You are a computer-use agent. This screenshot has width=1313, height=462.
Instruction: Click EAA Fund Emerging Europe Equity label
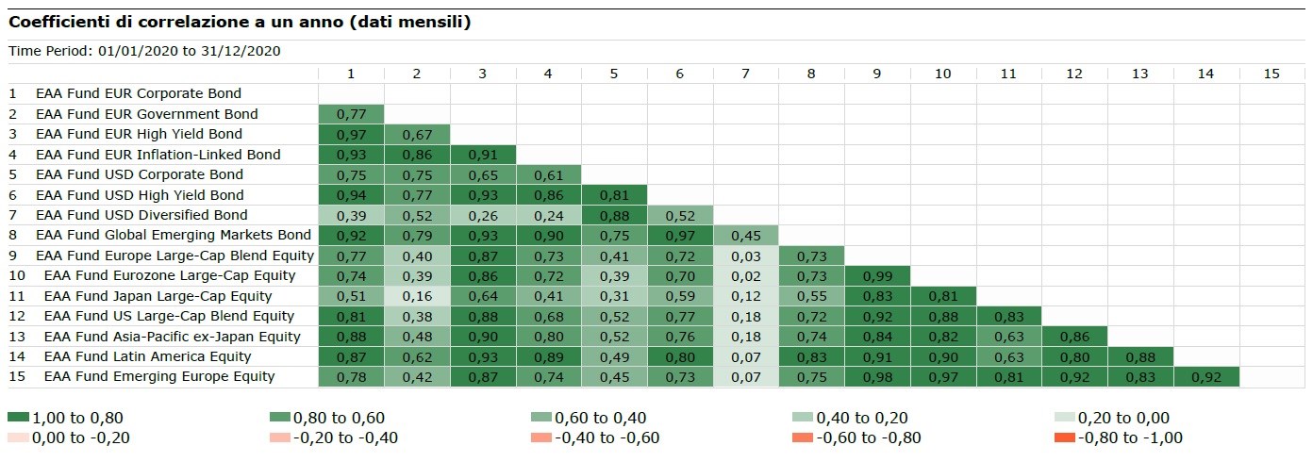click(x=159, y=376)
